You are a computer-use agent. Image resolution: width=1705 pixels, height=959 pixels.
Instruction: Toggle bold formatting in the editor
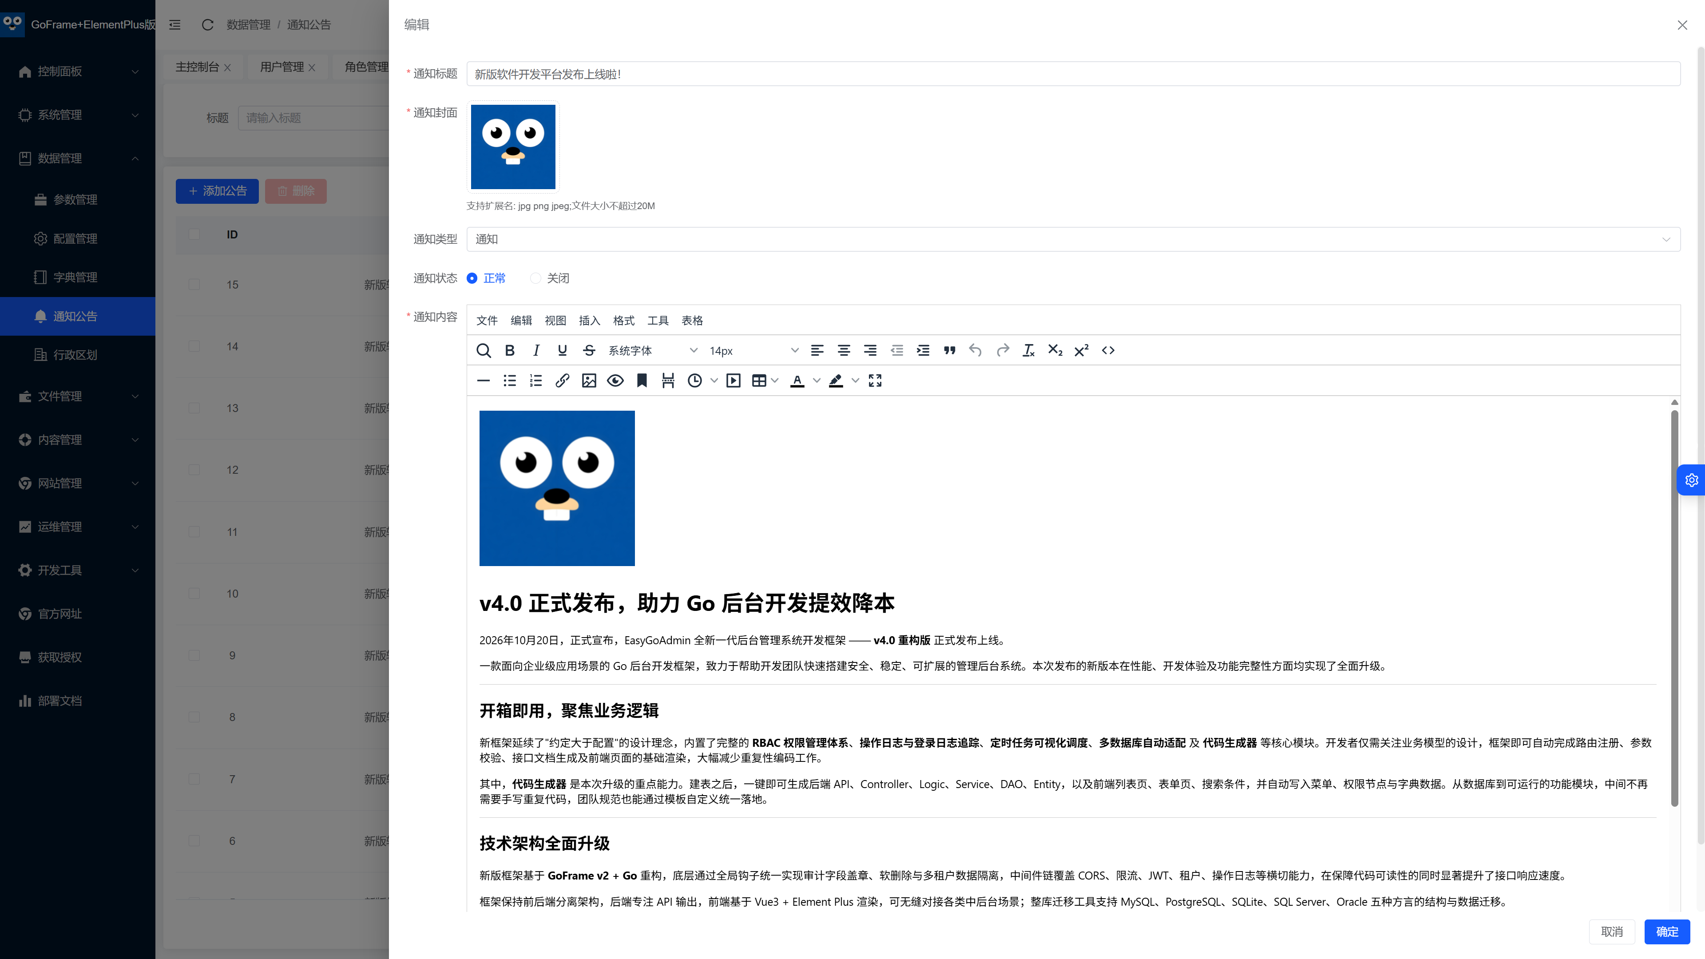pyautogui.click(x=510, y=351)
